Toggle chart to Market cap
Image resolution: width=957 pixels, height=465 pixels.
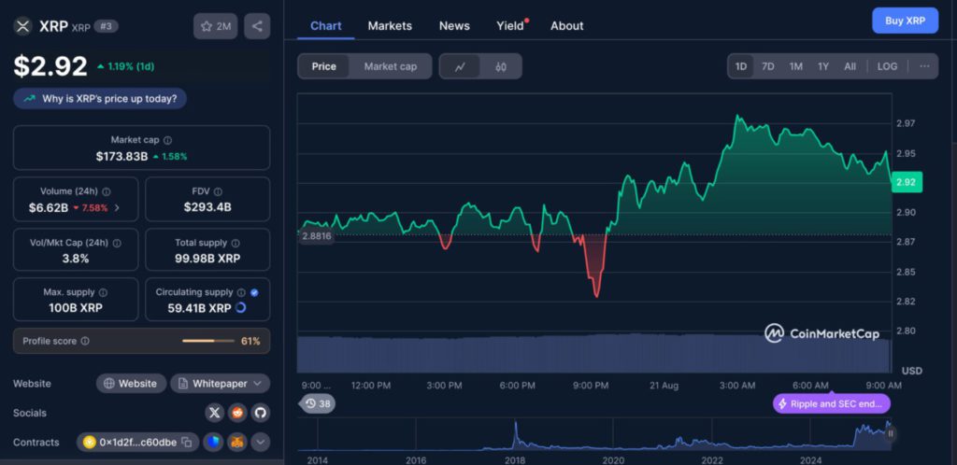click(x=390, y=66)
